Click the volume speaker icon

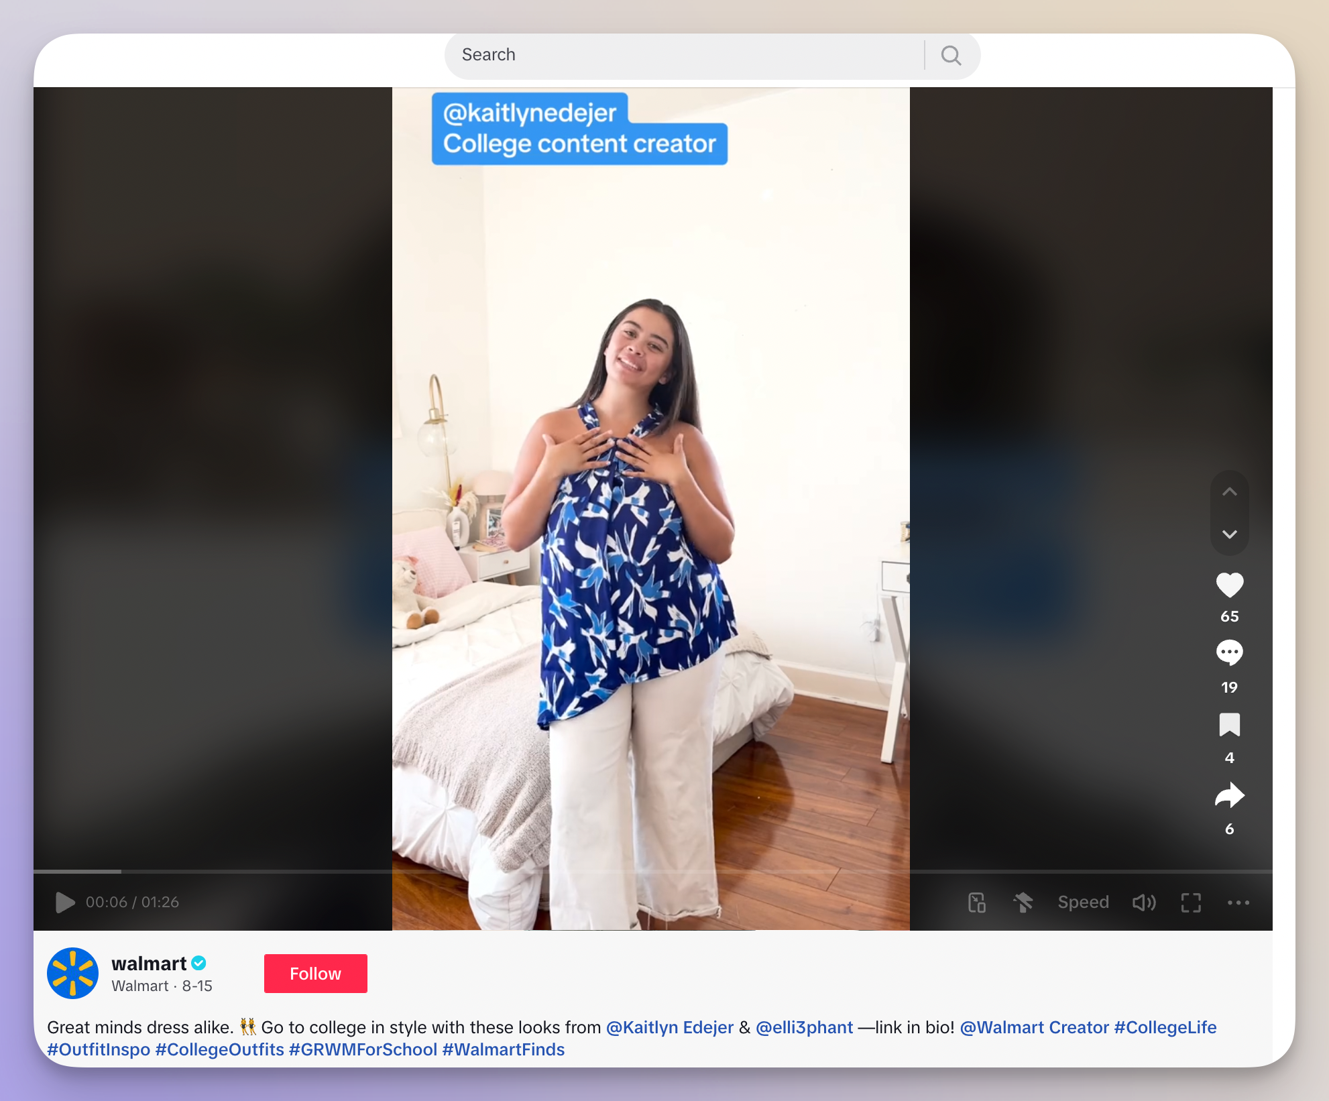point(1145,901)
